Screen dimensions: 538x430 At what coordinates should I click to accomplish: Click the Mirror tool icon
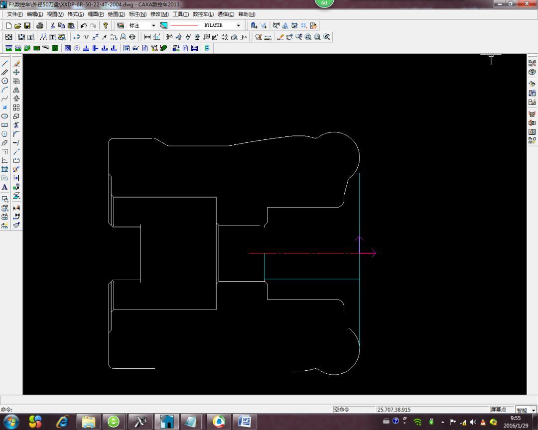16,90
